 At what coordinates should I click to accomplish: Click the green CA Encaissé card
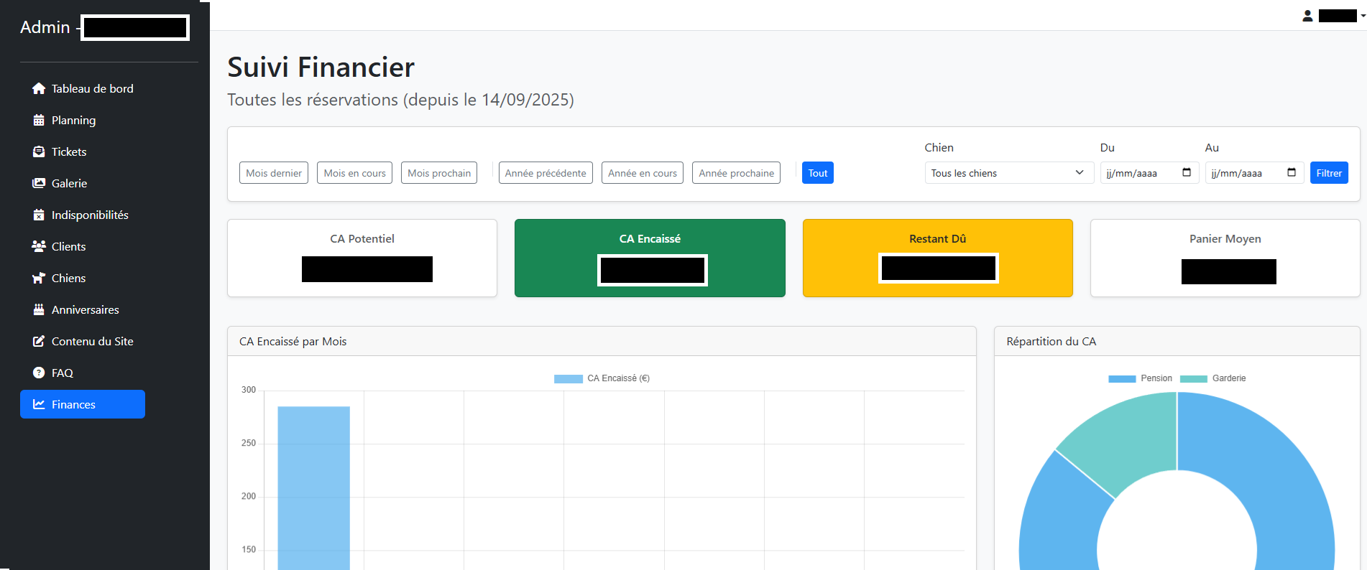point(650,258)
